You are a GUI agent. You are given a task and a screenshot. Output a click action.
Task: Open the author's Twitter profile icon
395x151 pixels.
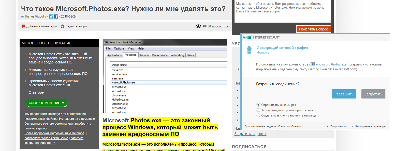click(51, 17)
